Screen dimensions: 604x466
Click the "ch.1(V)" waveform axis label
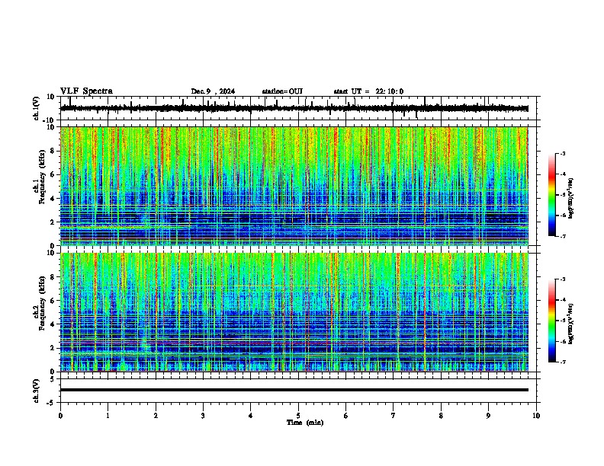36,108
